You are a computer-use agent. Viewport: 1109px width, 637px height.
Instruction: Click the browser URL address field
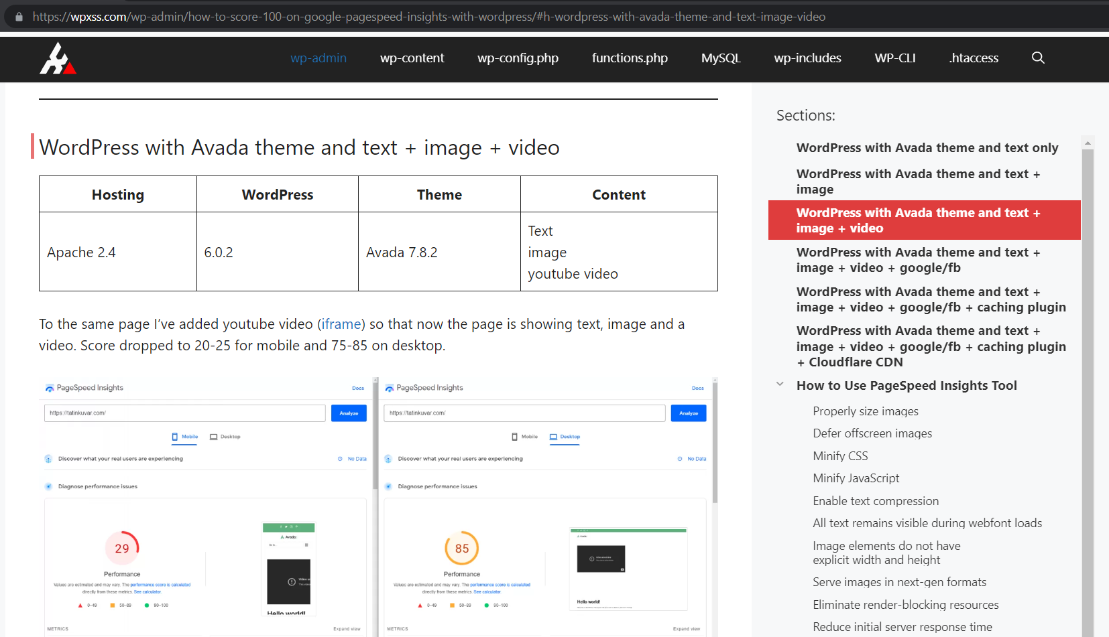429,17
